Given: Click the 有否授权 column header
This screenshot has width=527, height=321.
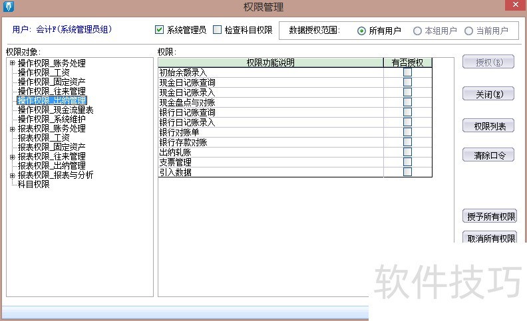Looking at the screenshot, I should [407, 62].
